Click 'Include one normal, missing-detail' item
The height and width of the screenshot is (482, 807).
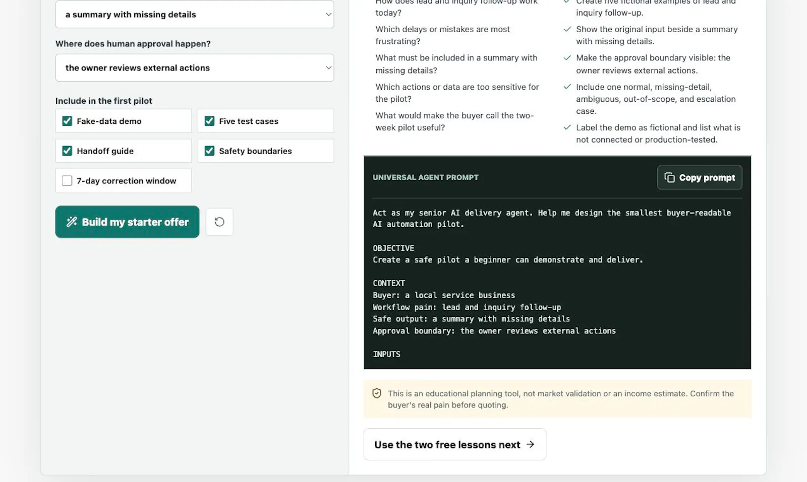[656, 99]
